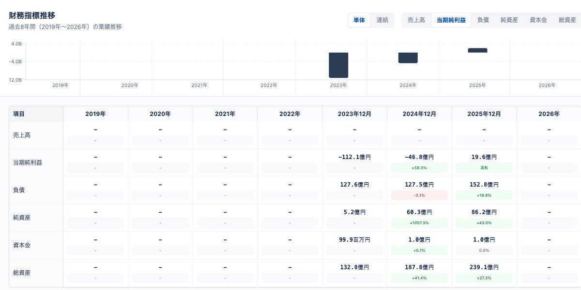Click the +19.9% change badge
The height and width of the screenshot is (290, 581).
(x=484, y=195)
